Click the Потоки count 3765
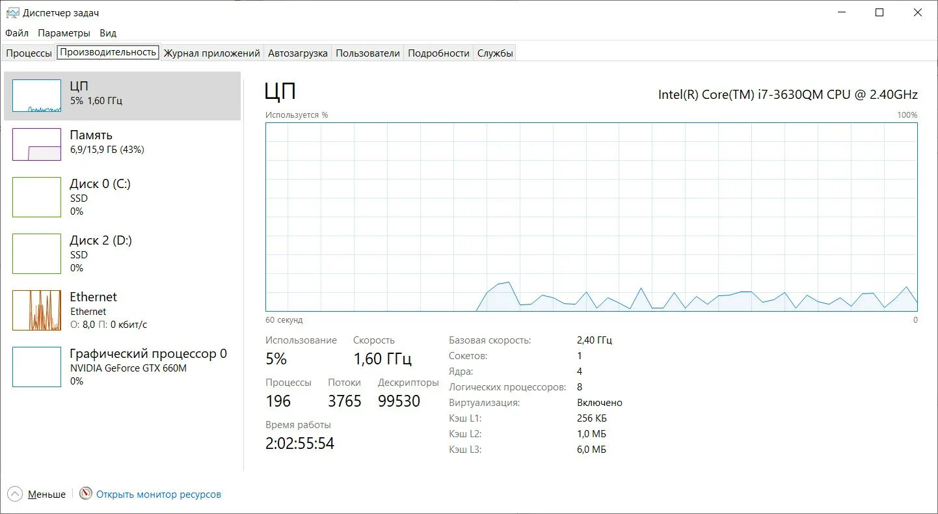Image resolution: width=938 pixels, height=514 pixels. tap(345, 401)
